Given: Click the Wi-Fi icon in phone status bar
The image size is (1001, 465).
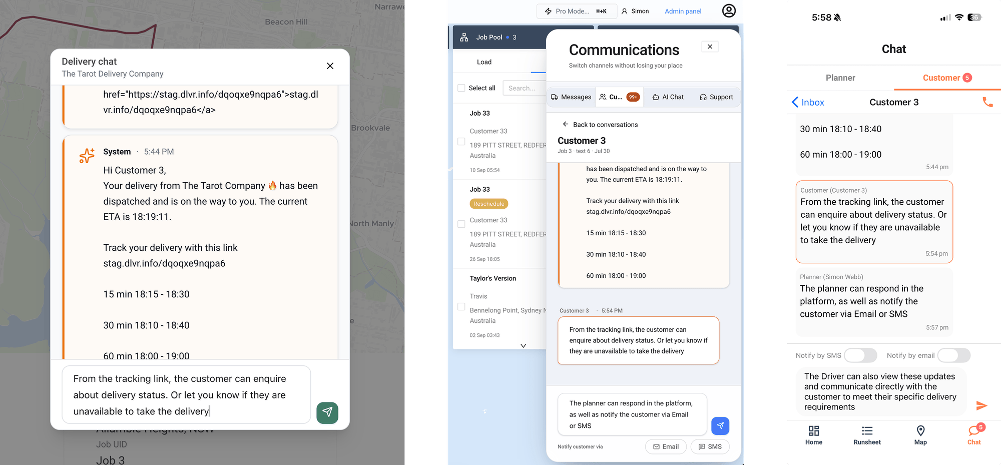Looking at the screenshot, I should 959,18.
